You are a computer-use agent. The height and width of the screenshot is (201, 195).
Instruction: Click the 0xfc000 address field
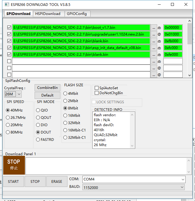point(173,48)
